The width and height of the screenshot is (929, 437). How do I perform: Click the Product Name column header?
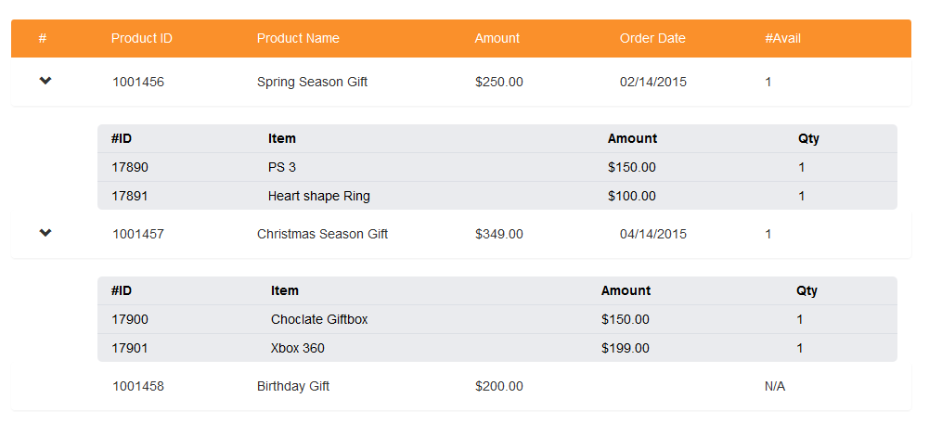tap(298, 38)
